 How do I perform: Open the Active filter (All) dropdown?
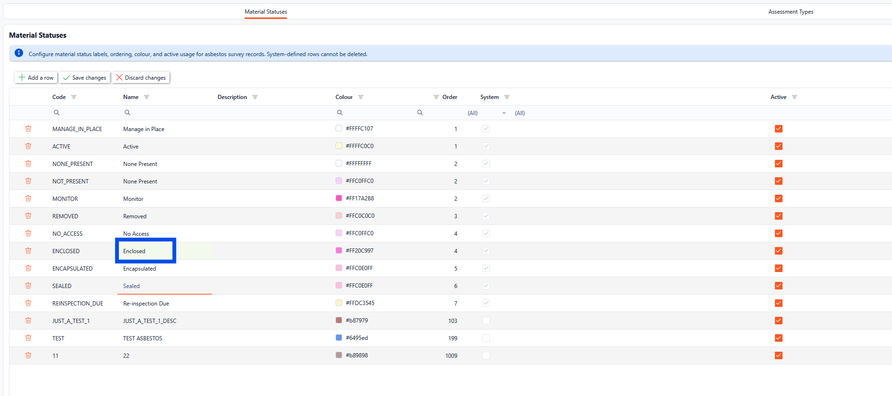pyautogui.click(x=520, y=113)
